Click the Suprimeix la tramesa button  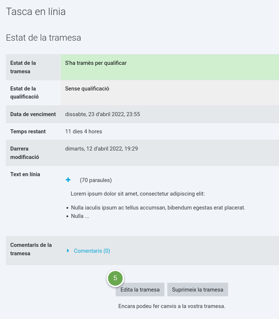pos(198,289)
